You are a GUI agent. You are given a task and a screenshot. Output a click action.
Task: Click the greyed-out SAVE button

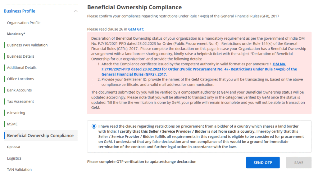click(x=298, y=163)
